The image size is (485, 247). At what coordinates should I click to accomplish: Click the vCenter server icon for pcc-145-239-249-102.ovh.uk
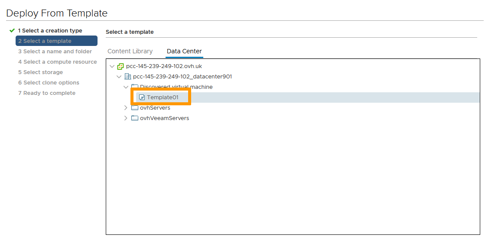pyautogui.click(x=120, y=66)
